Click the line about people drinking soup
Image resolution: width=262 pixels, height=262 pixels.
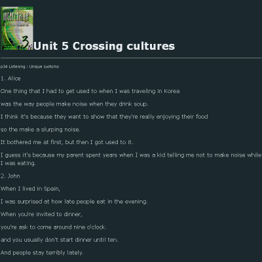[x=74, y=104]
